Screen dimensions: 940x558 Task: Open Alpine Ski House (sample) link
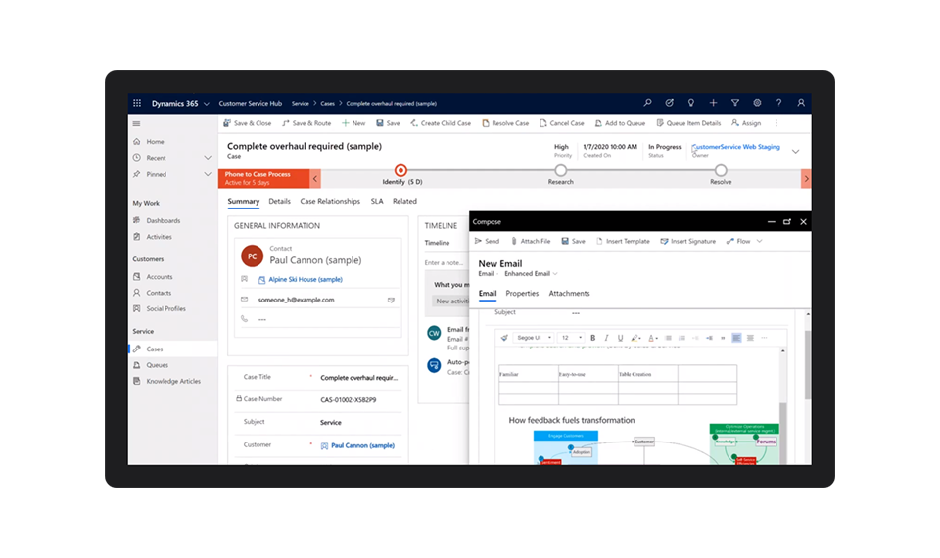[x=300, y=279]
